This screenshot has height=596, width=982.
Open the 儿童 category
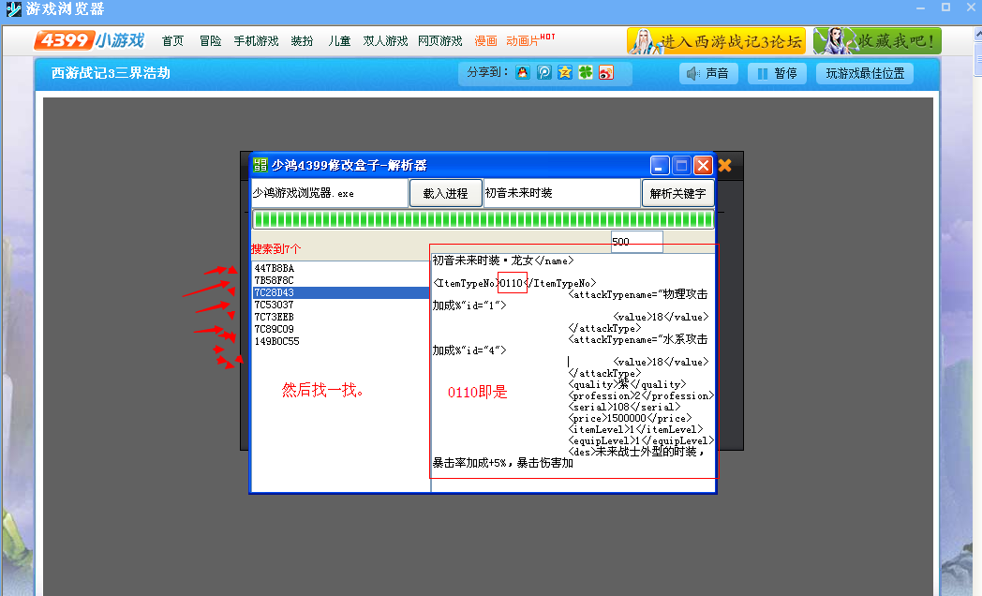point(339,41)
